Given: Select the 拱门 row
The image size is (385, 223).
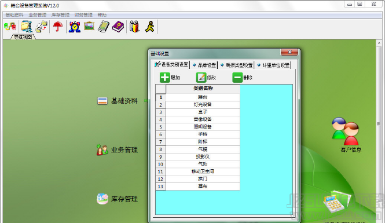Looking at the screenshot, I should coord(203,179).
